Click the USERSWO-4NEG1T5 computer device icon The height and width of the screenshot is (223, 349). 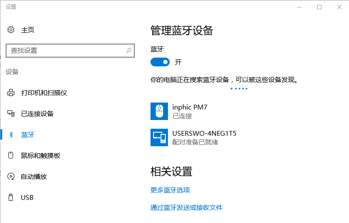pos(159,137)
